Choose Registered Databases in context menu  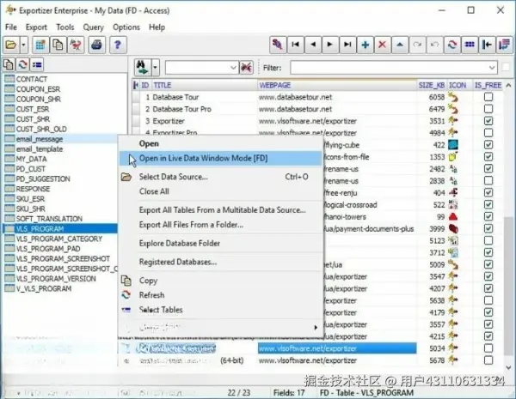point(220,262)
